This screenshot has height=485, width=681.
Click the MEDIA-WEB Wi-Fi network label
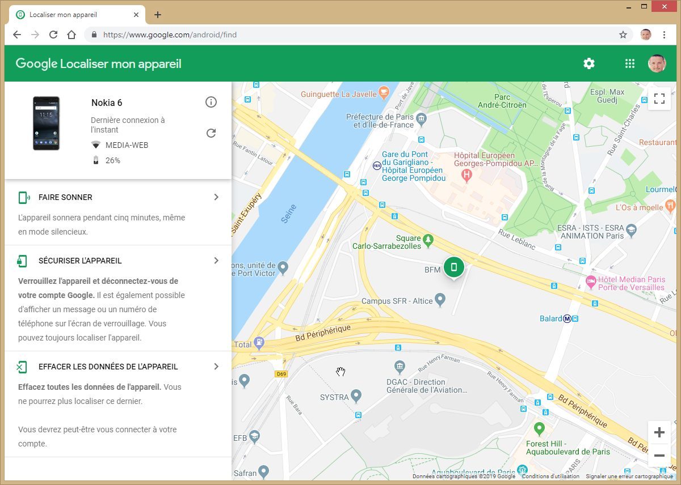(127, 145)
